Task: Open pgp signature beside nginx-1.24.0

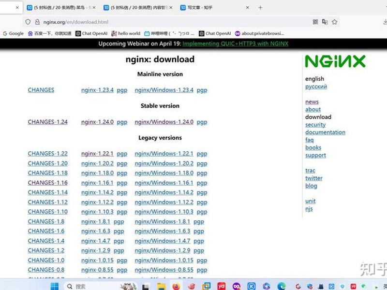Action: 122,122
